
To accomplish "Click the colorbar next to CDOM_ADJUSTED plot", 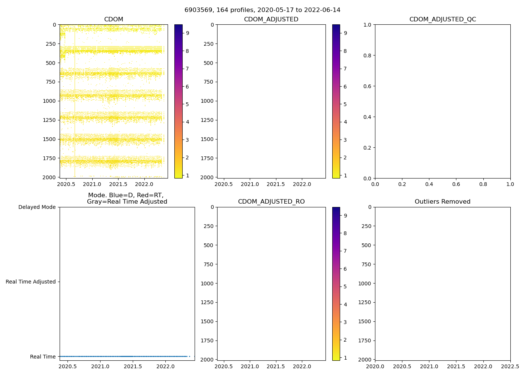I will 336,101.
